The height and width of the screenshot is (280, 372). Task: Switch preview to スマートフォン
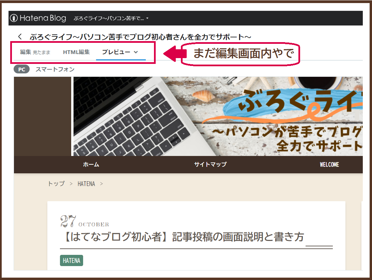55,69
